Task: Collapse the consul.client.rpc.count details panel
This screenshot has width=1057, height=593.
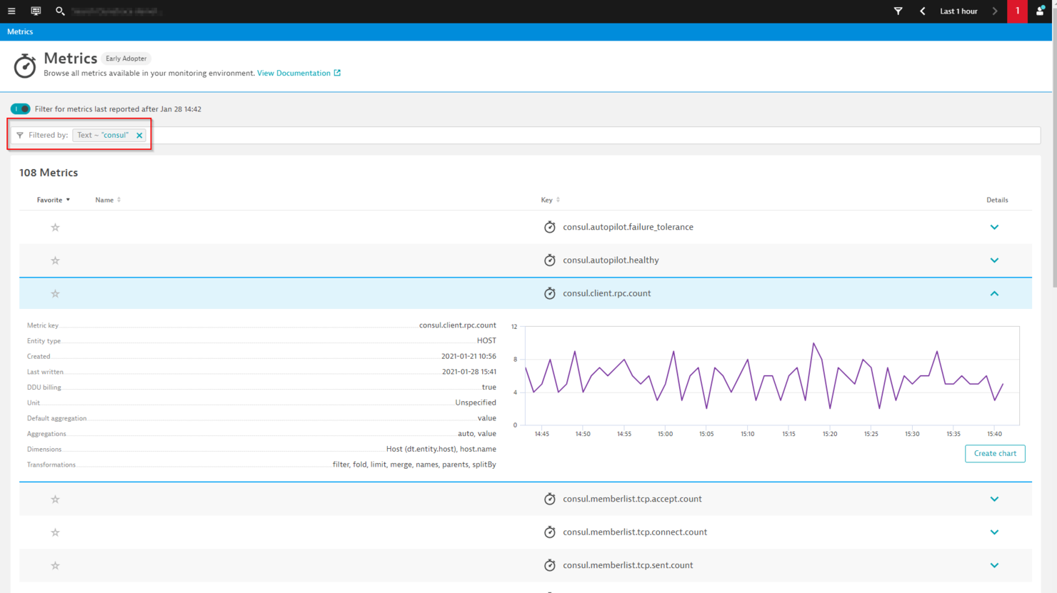Action: [994, 293]
